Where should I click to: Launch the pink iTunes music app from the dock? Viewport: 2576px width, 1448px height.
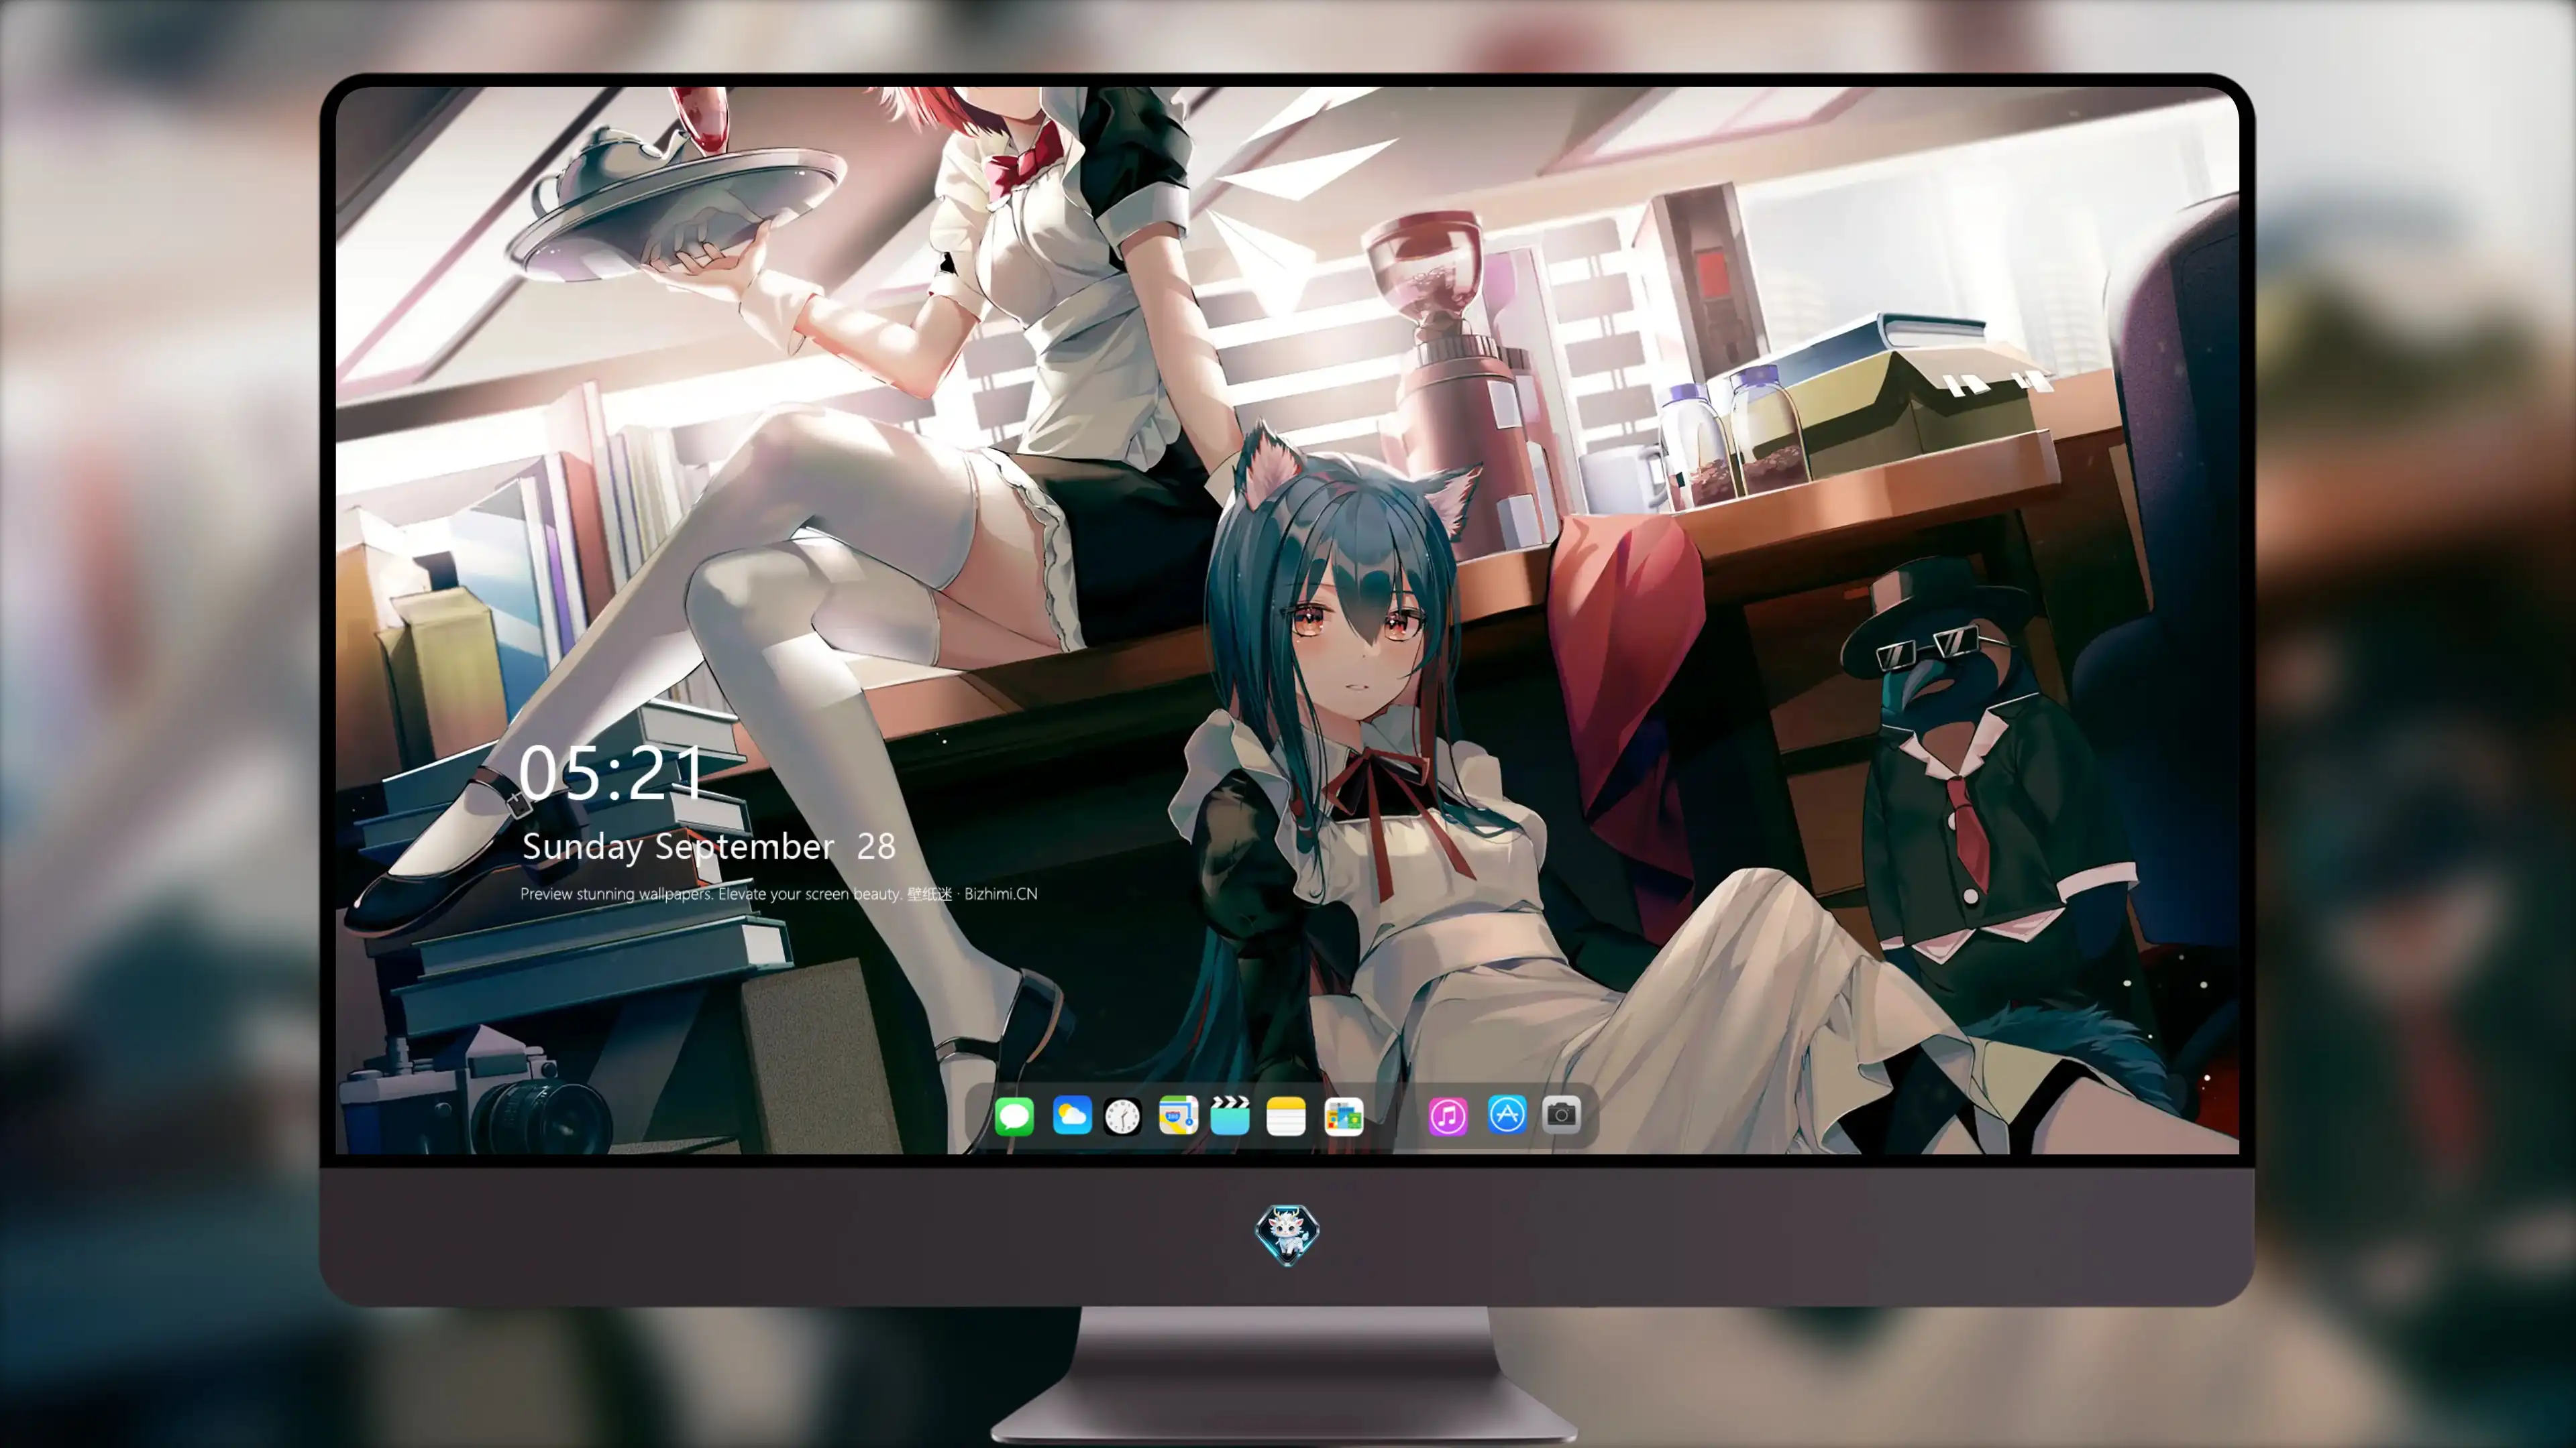(1448, 1116)
